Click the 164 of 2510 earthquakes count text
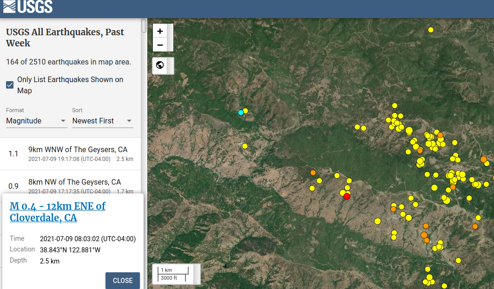 (68, 62)
